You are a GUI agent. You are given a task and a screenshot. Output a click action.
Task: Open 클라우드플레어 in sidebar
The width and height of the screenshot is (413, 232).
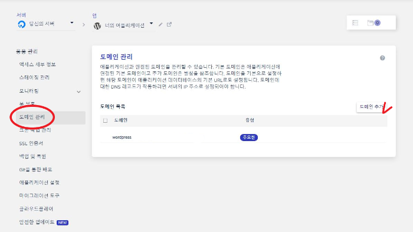coord(36,209)
